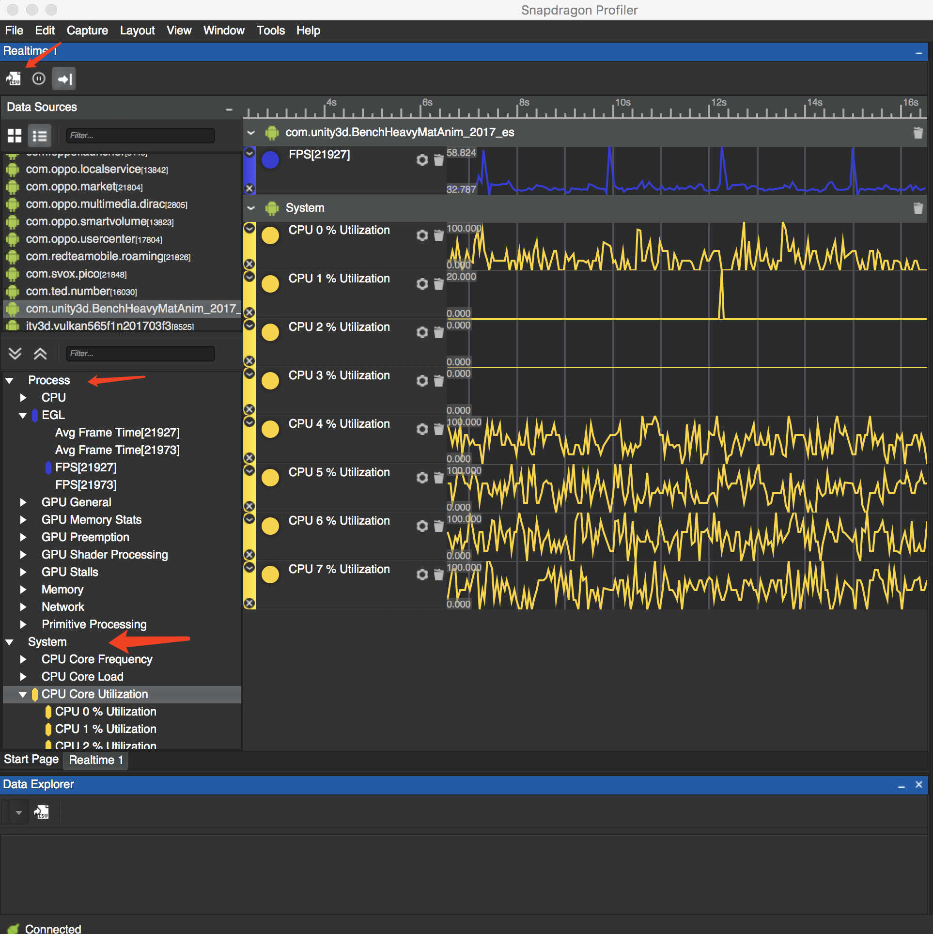Toggle FPS[21927] metric in EGL tree
This screenshot has height=934, width=933.
click(x=86, y=467)
